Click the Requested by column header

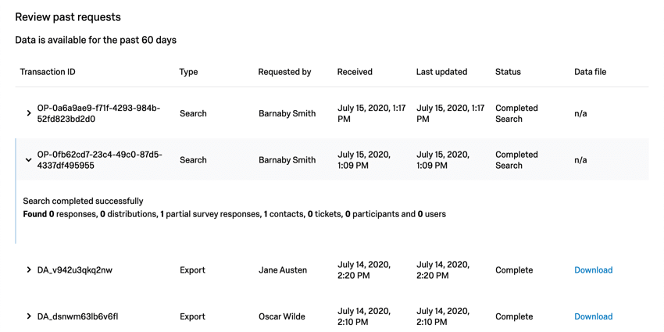tap(284, 72)
